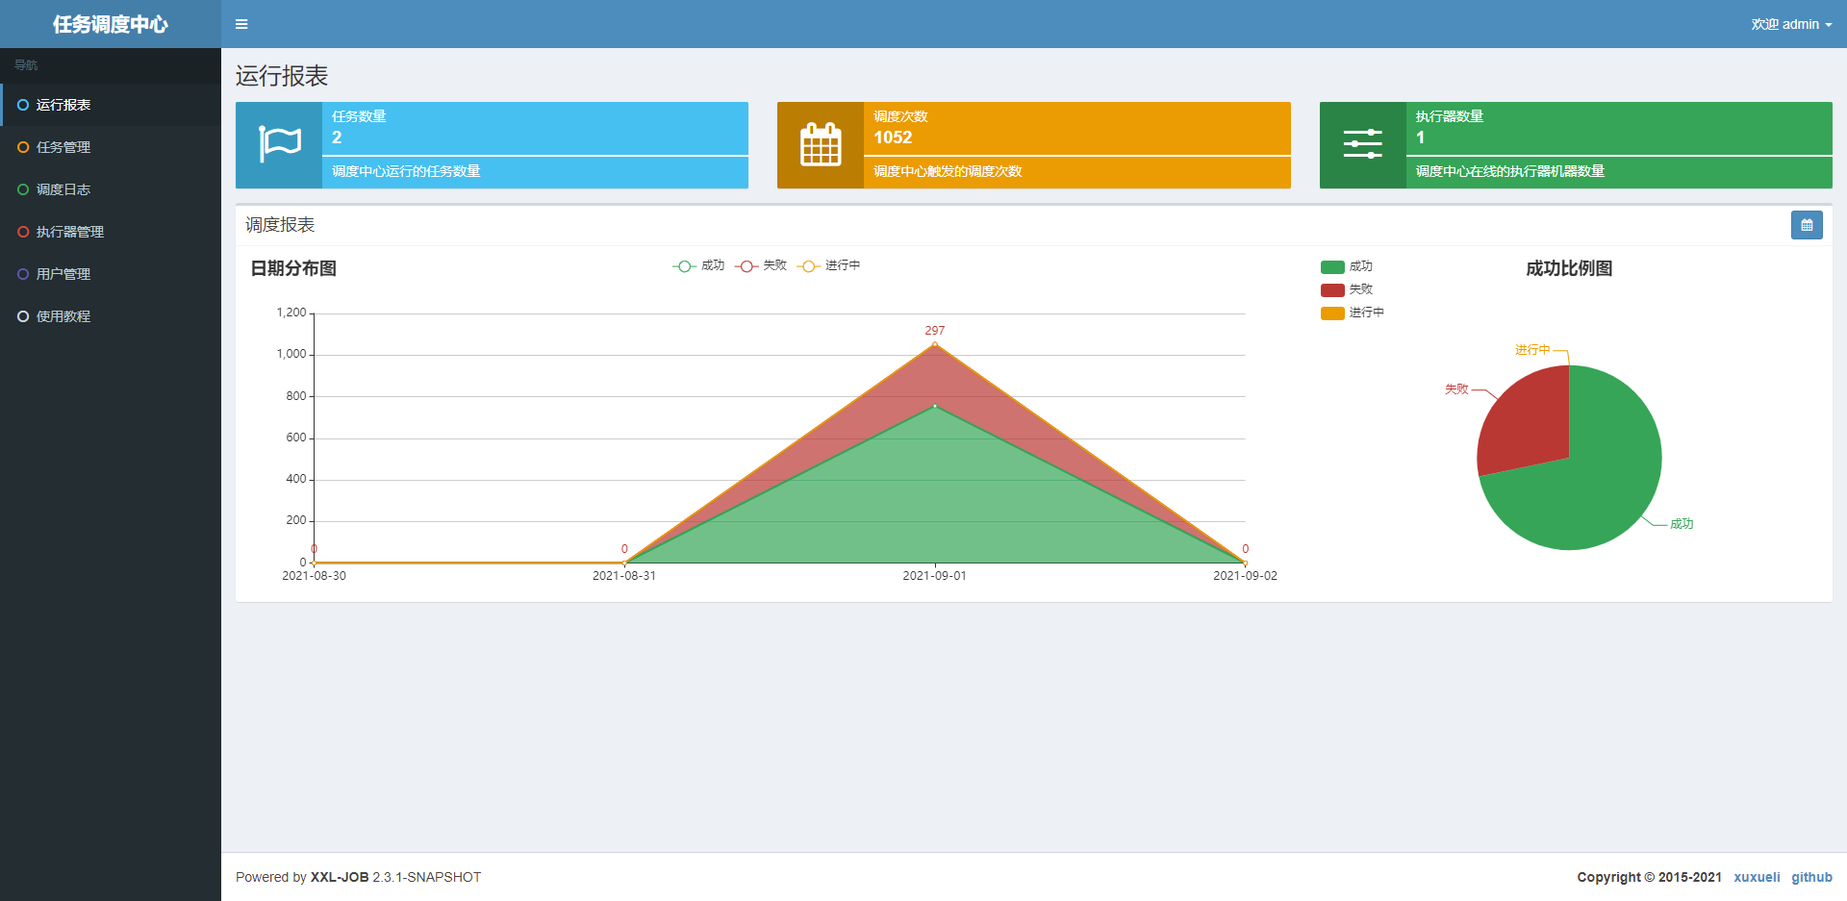The height and width of the screenshot is (901, 1847).
Task: Click the 2021-09-01 peak data point labeled 297
Action: (x=935, y=344)
